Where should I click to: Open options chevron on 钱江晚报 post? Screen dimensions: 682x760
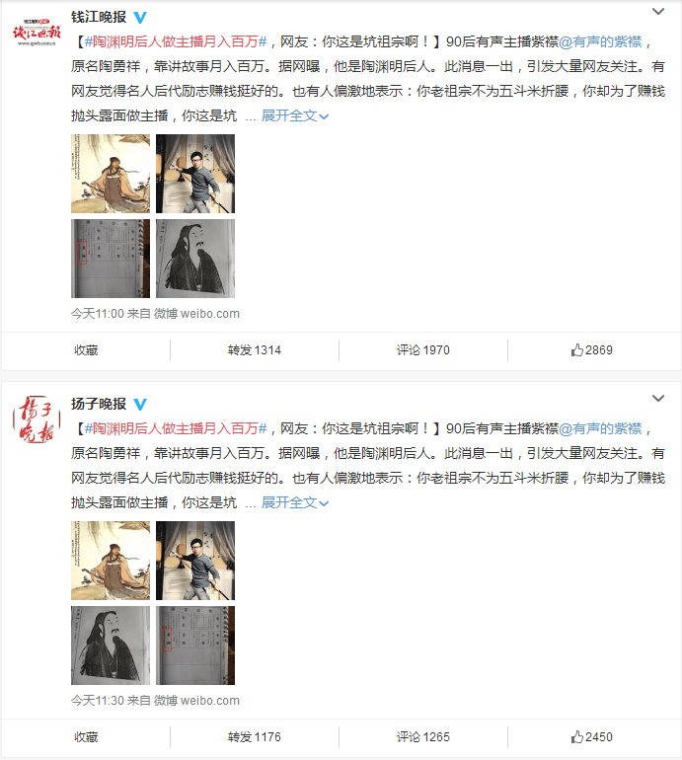(x=657, y=11)
